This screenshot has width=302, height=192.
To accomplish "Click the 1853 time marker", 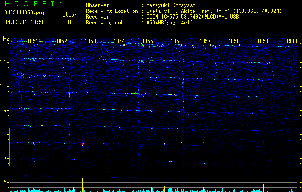I will [x=90, y=41].
